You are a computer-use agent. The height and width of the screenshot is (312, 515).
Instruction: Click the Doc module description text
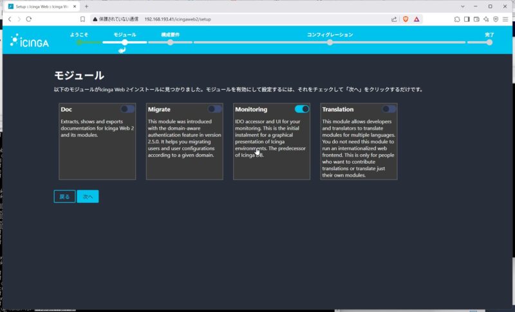[x=97, y=128]
